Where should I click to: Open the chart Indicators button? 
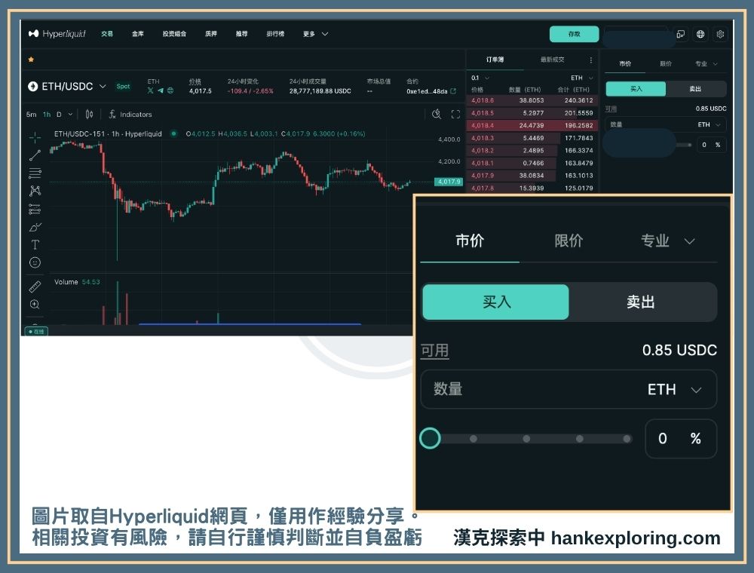(130, 115)
